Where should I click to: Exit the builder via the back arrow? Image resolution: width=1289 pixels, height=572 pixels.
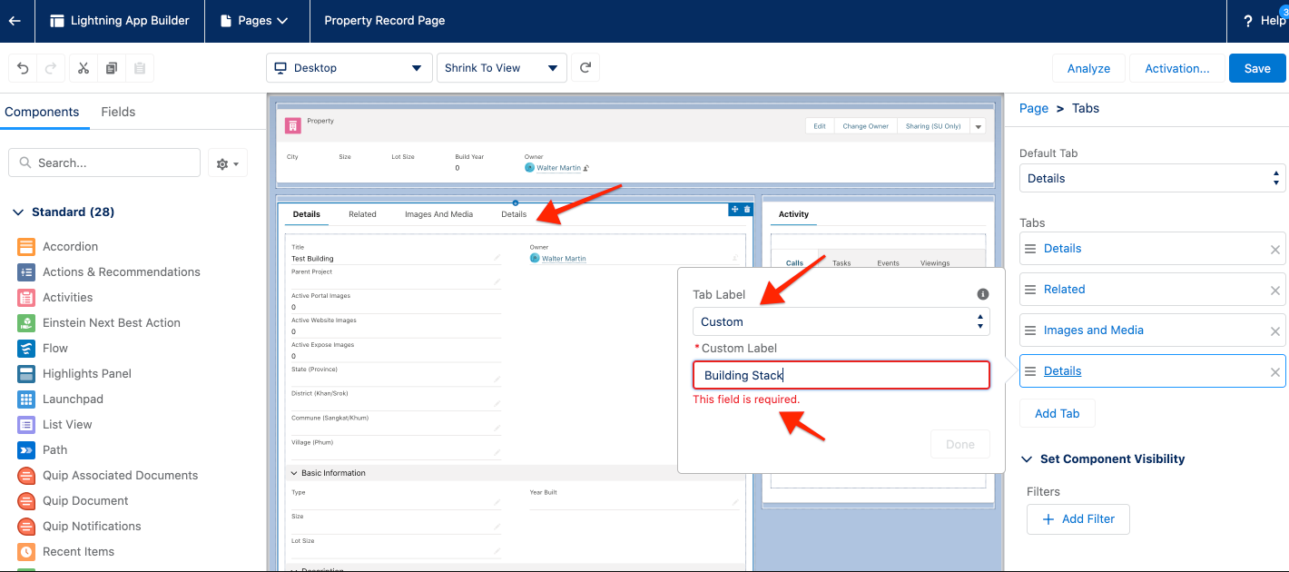pos(15,20)
